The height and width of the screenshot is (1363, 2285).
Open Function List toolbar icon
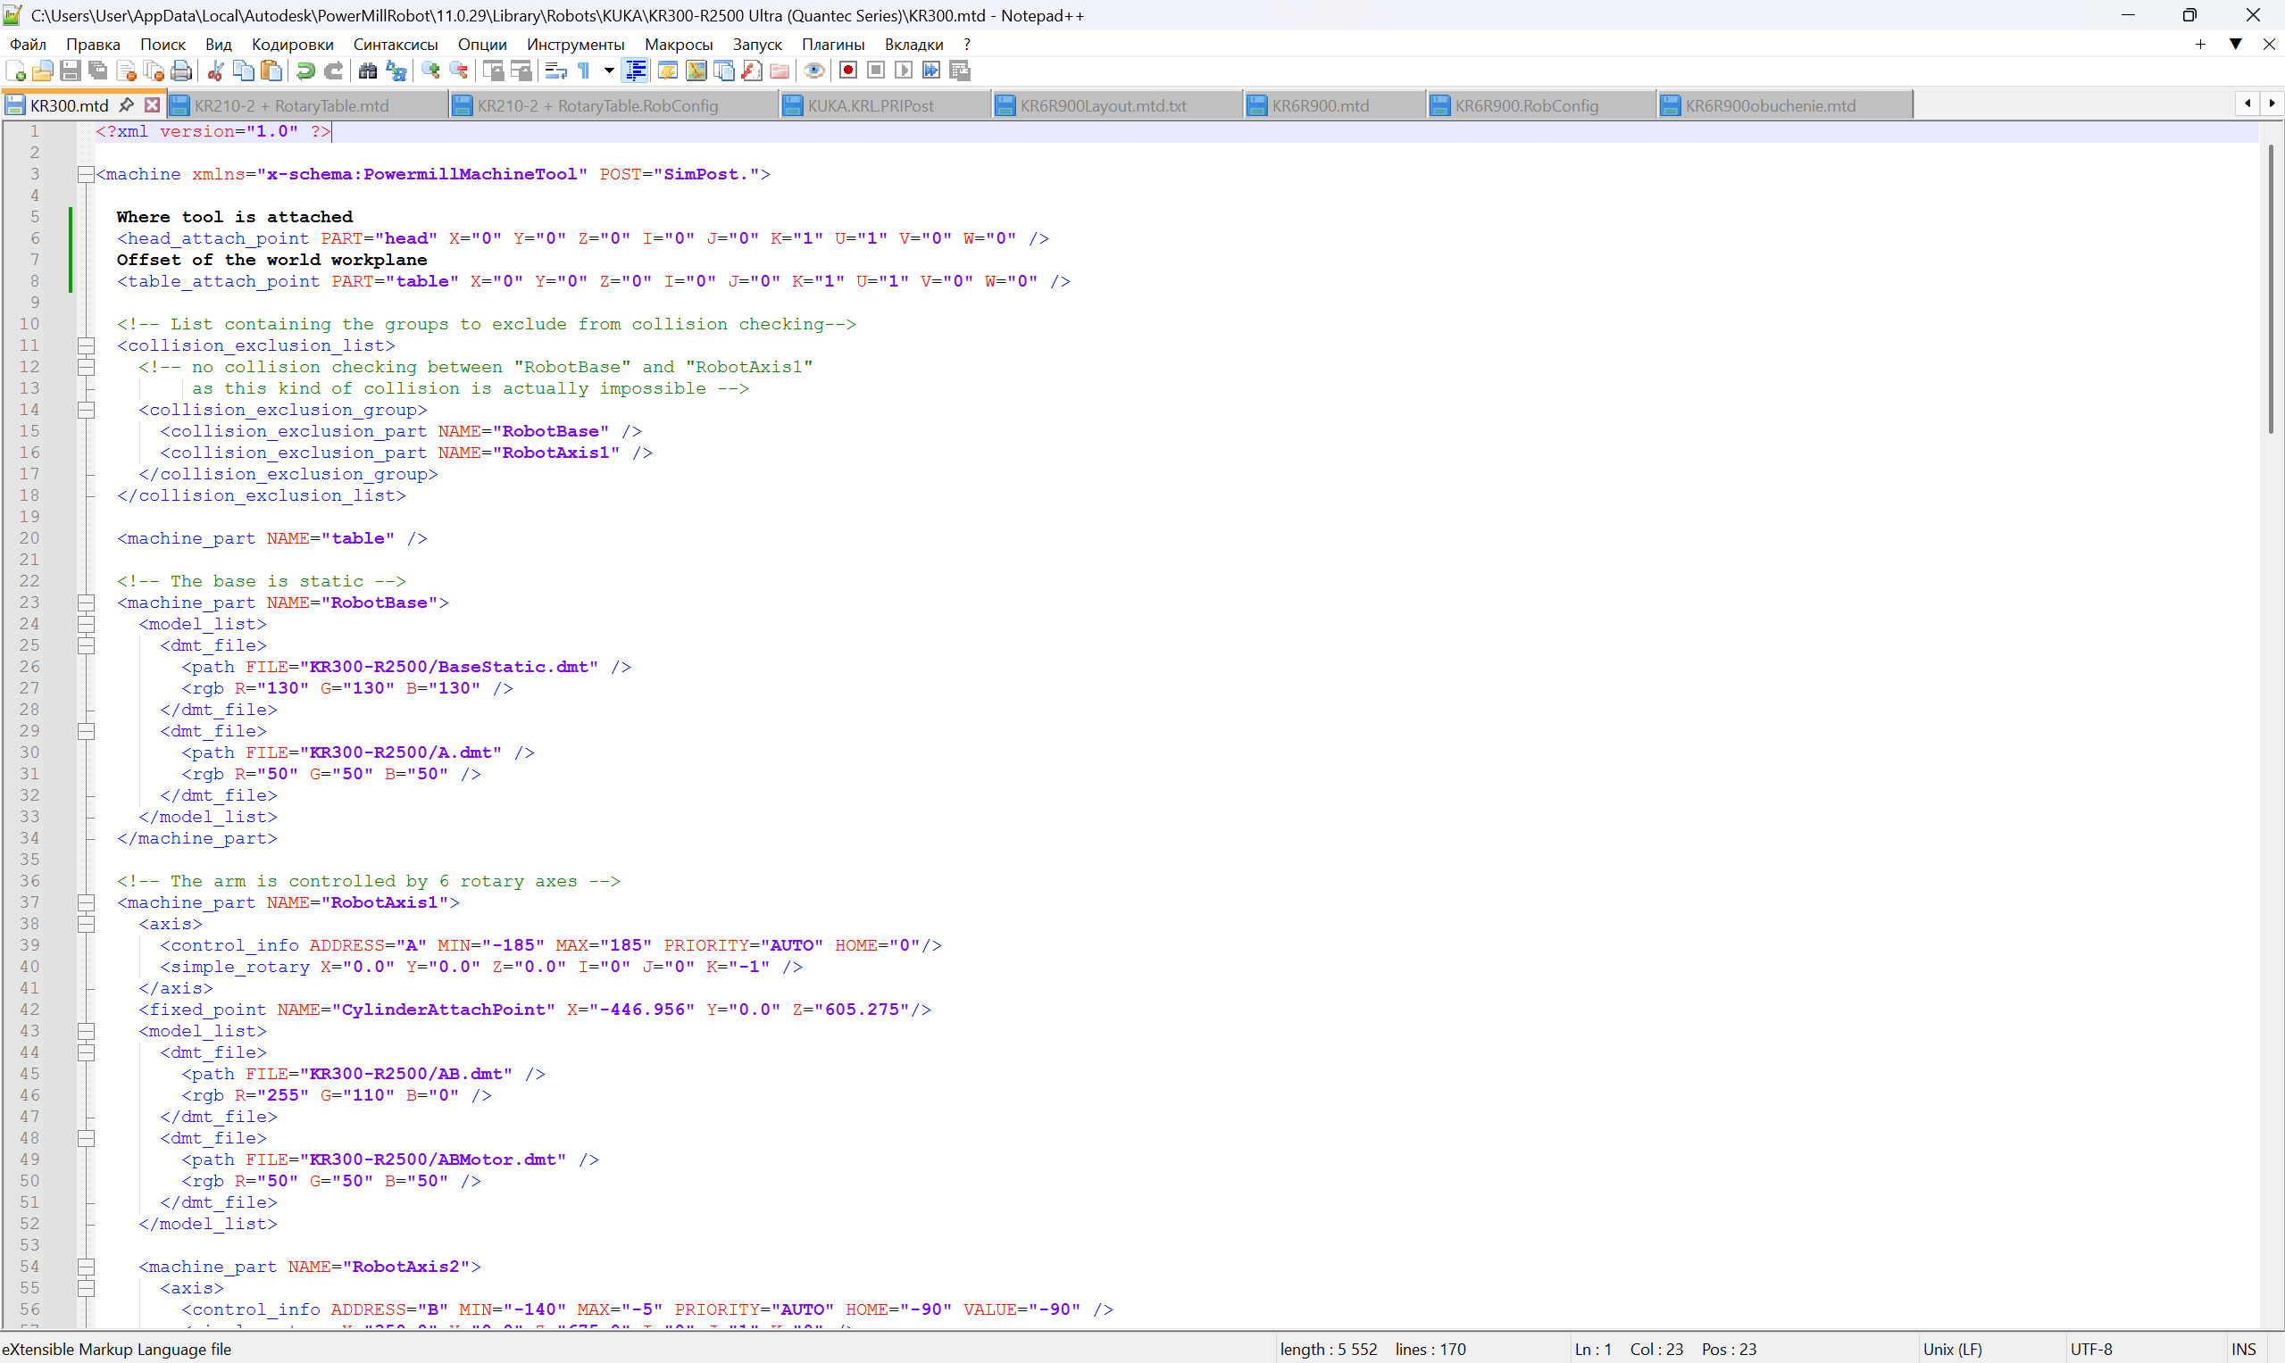[x=752, y=71]
